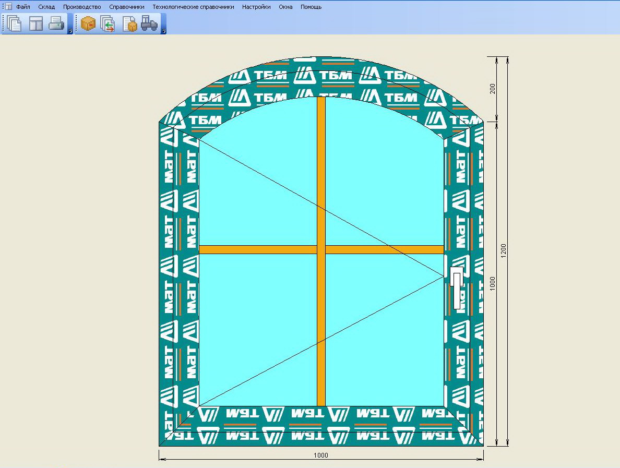The image size is (620, 468).
Task: Click the document with box icon
Action: [129, 23]
